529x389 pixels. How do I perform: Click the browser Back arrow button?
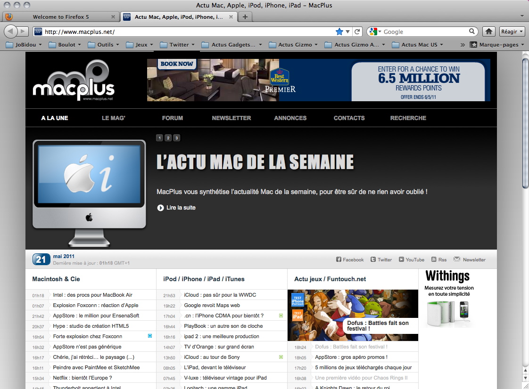coord(10,32)
